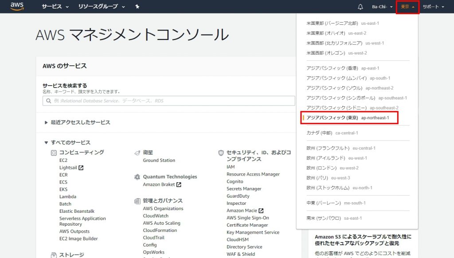Open the AWS Organizations link
Image resolution: width=454 pixels, height=258 pixels.
pos(163,208)
